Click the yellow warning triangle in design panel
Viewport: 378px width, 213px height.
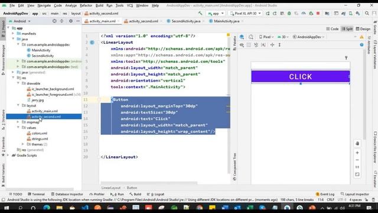361,37
